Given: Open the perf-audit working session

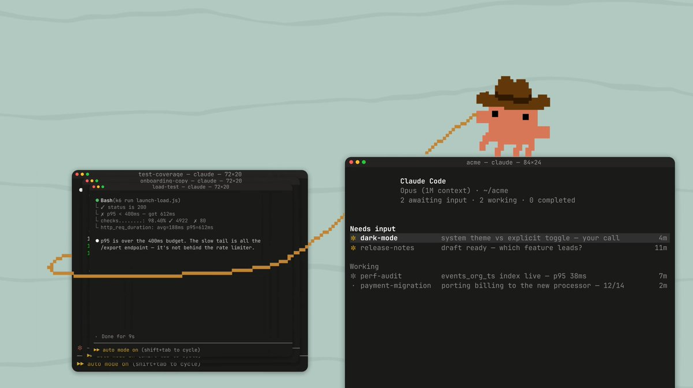Looking at the screenshot, I should pos(509,276).
